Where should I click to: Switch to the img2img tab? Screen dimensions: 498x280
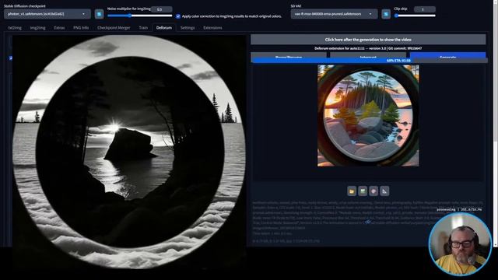click(37, 28)
